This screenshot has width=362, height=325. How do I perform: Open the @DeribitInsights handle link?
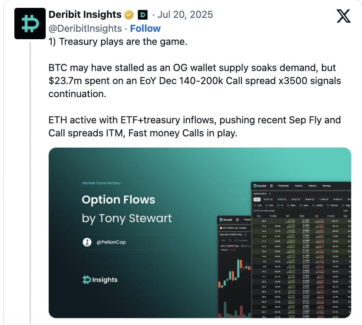(x=85, y=28)
